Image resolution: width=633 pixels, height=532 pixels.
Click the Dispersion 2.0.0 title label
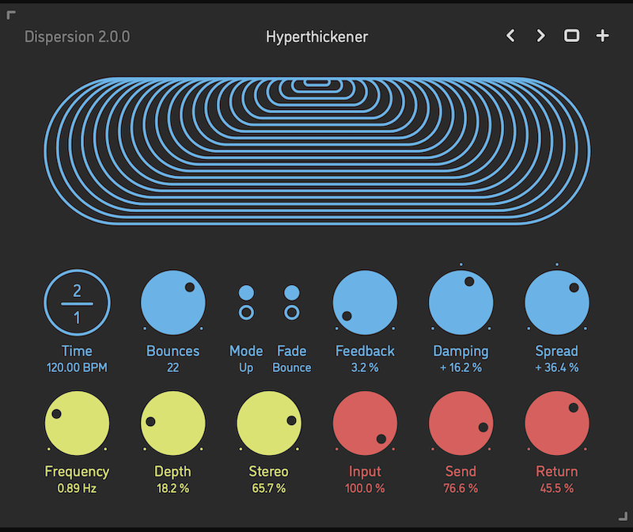77,36
